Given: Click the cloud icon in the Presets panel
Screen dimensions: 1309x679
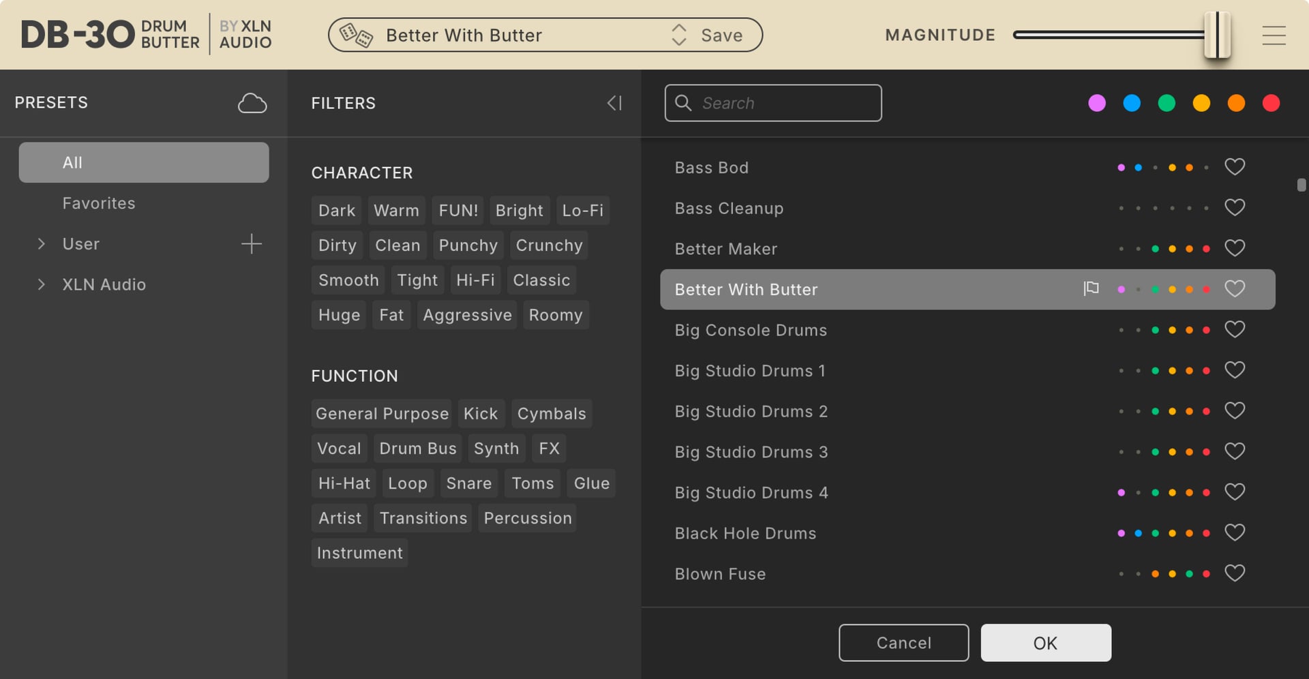Looking at the screenshot, I should pyautogui.click(x=252, y=102).
